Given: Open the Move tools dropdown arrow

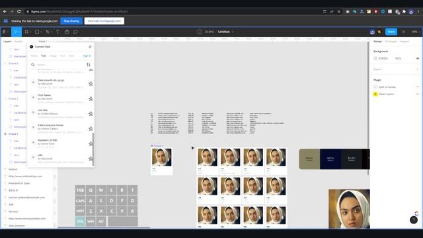Looking at the screenshot, I should pos(20,32).
